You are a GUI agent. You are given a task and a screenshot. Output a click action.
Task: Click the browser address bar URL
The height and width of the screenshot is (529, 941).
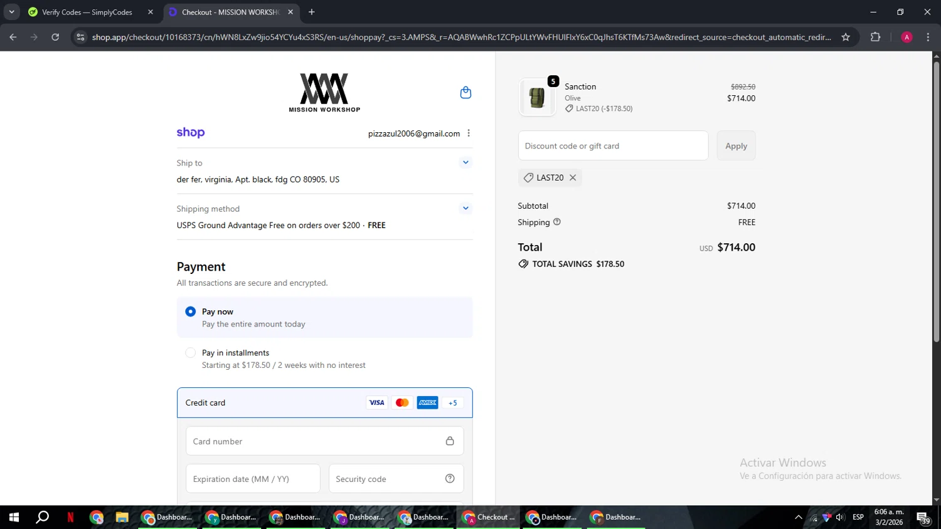click(x=461, y=37)
